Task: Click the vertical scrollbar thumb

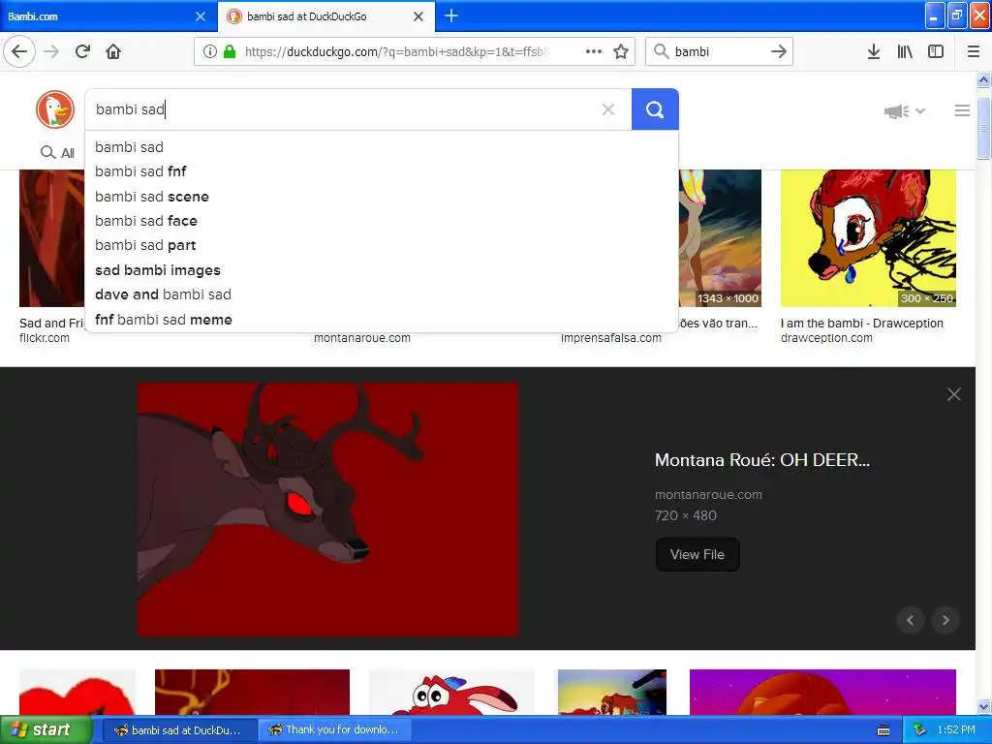Action: [983, 129]
